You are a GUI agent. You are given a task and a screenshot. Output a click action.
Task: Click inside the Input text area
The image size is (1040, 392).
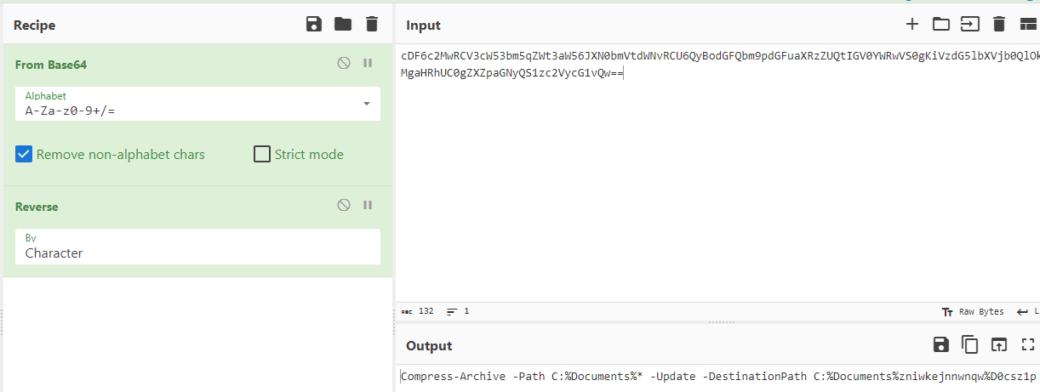pyautogui.click(x=715, y=187)
